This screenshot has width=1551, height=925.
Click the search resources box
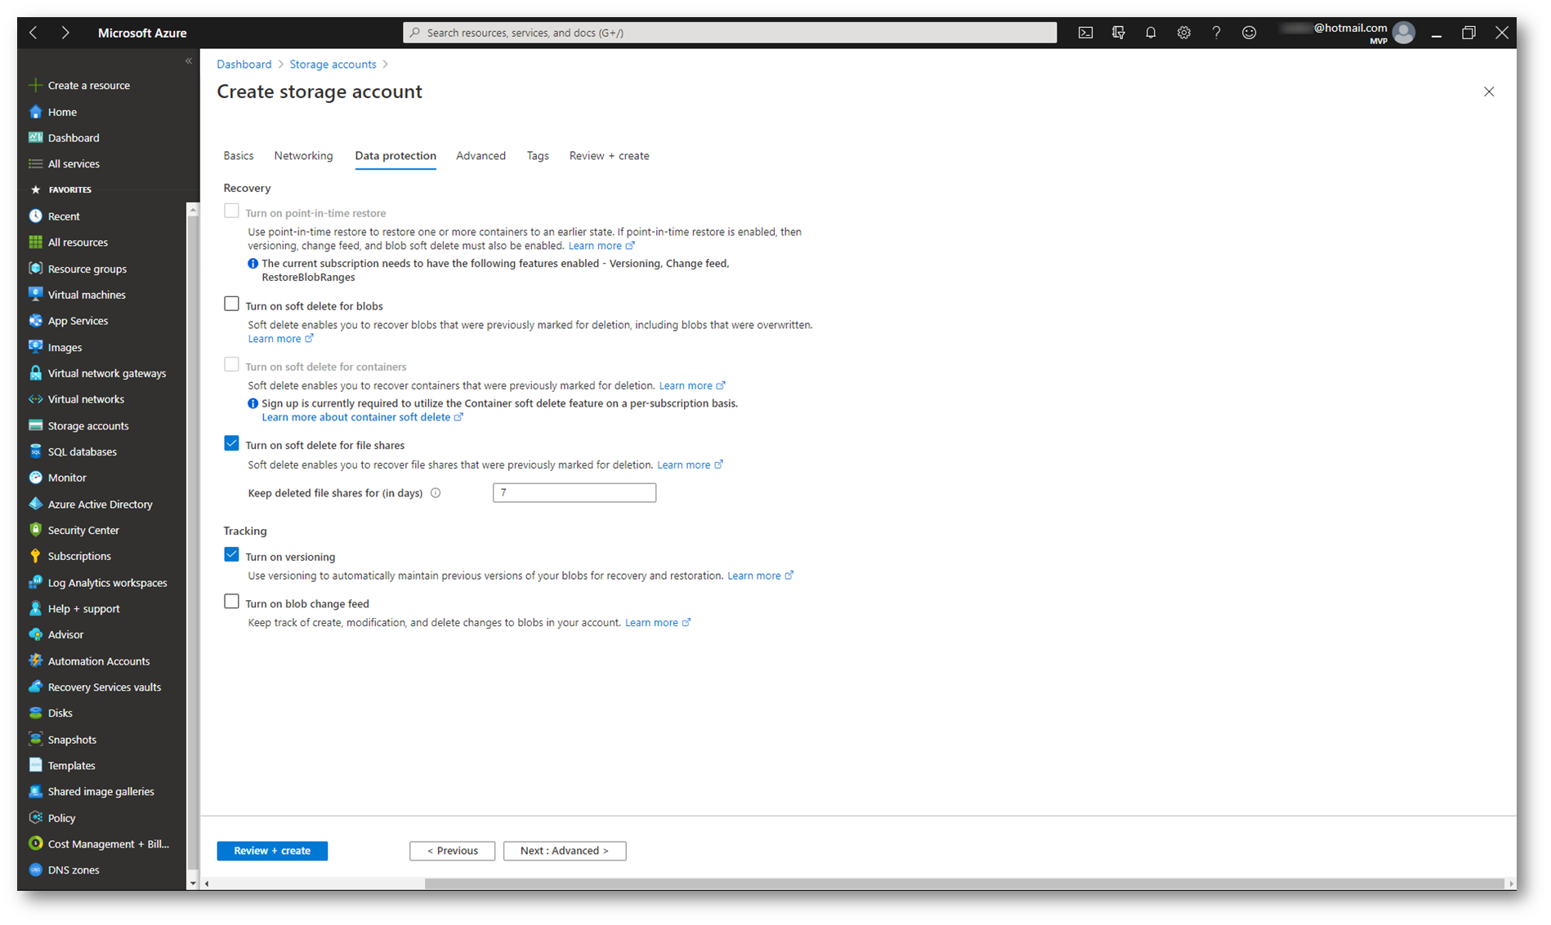point(730,33)
